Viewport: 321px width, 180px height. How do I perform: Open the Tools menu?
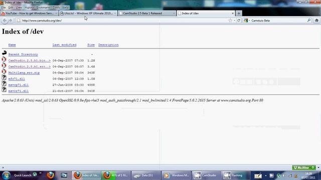click(56, 7)
